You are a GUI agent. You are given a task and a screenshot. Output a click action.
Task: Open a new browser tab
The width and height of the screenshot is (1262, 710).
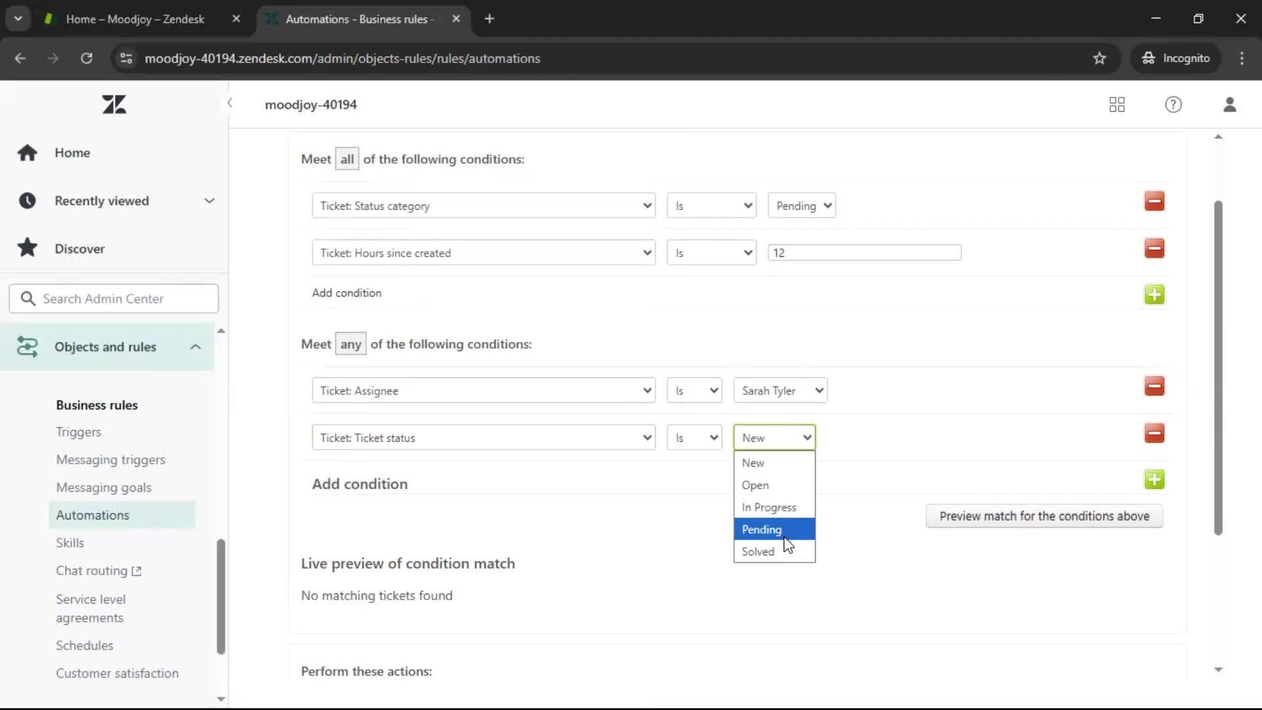click(x=489, y=18)
